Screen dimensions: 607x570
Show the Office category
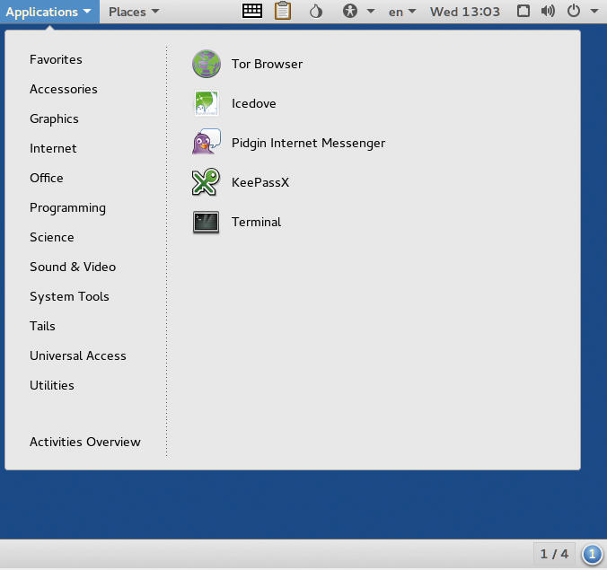pos(47,178)
